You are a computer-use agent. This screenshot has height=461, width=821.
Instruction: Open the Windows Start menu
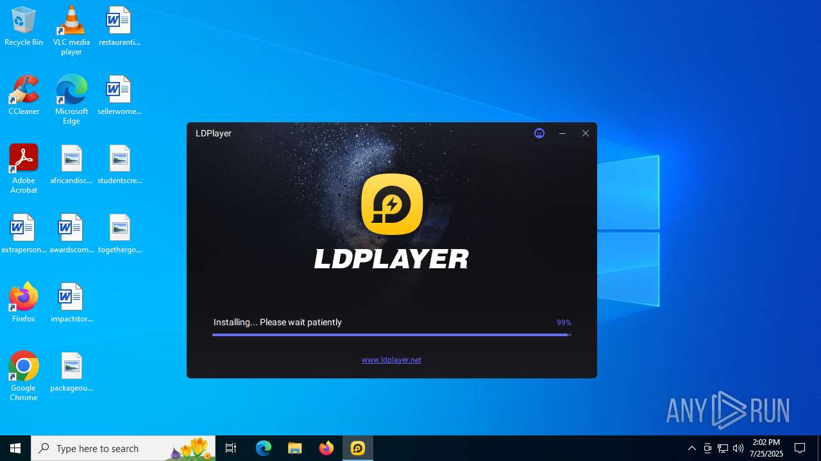[x=15, y=448]
